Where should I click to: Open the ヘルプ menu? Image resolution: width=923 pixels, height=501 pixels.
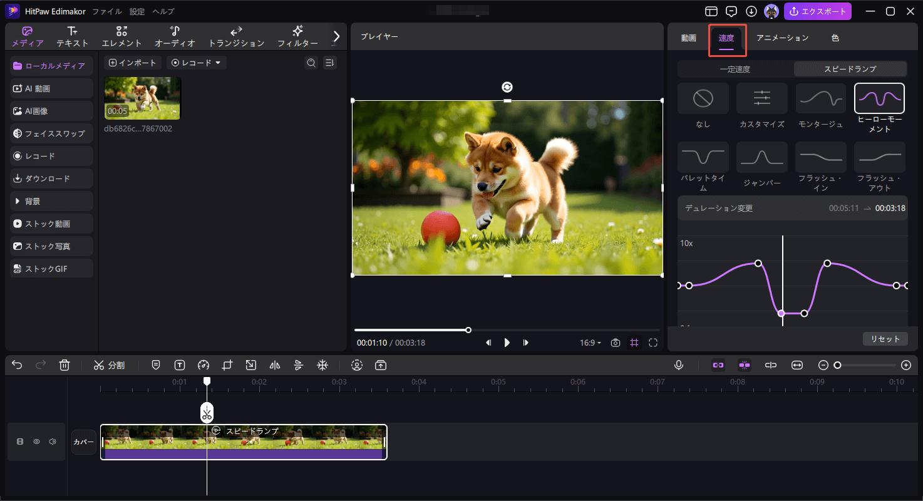coord(163,12)
